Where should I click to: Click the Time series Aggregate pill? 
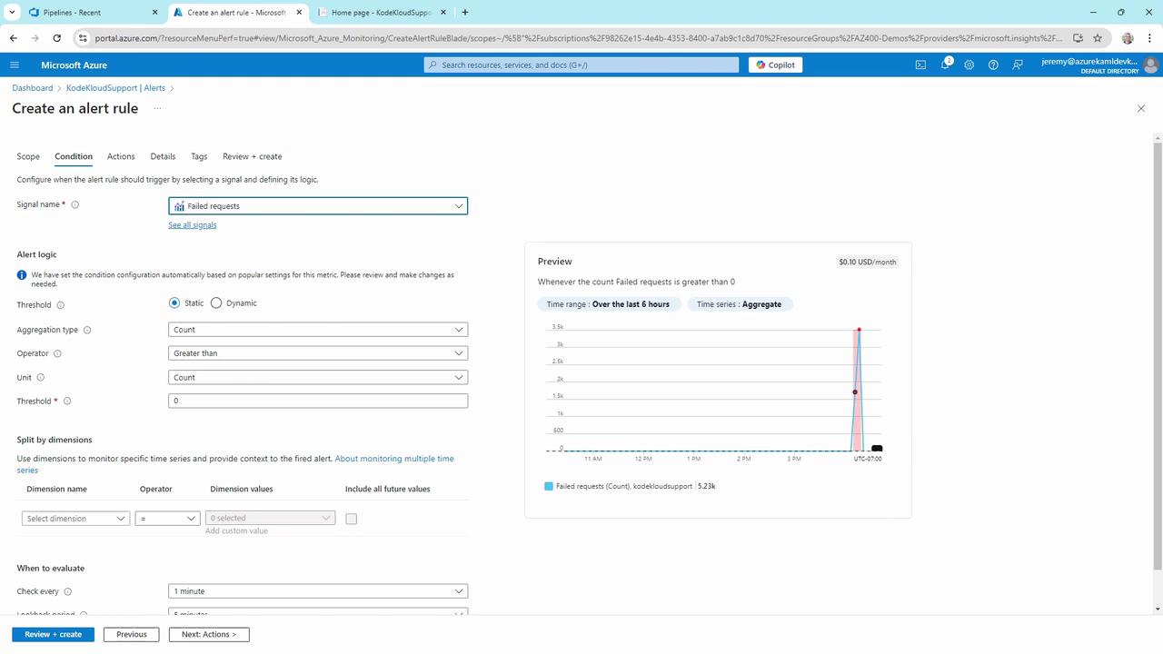740,304
